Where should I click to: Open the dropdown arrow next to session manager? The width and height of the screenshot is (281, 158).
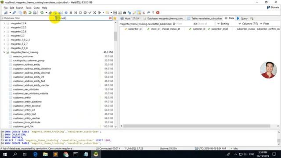pos(10,13)
